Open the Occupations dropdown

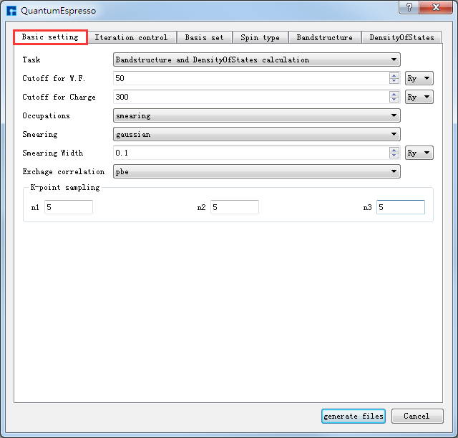256,115
